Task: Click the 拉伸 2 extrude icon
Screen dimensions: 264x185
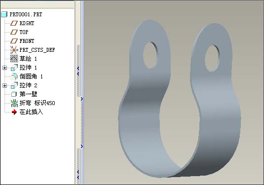Action: click(14, 85)
